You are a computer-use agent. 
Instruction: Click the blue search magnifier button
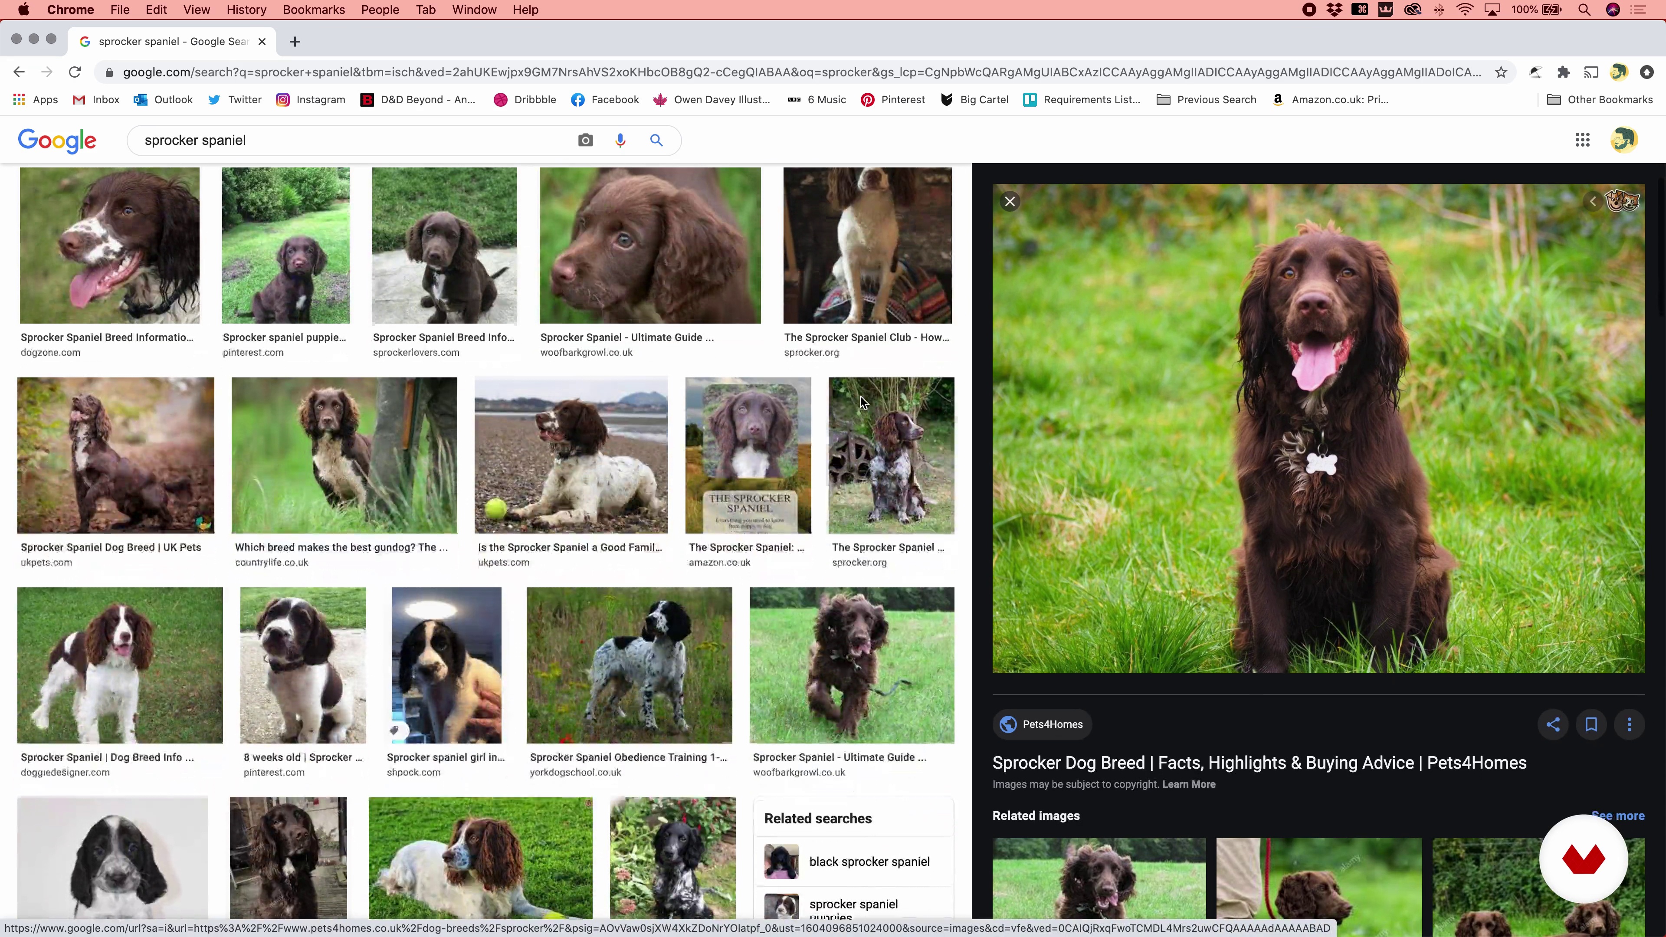(x=656, y=140)
